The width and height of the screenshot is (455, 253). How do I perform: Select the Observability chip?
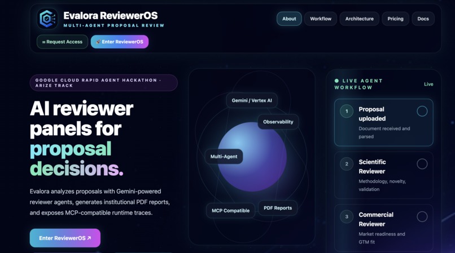pos(278,122)
